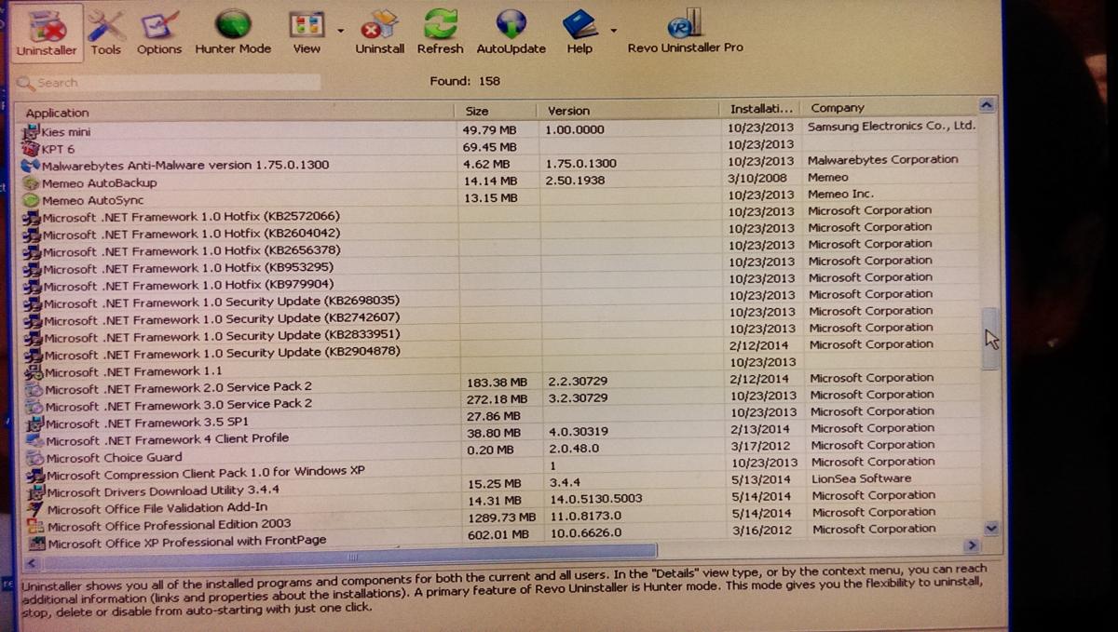Click Samsung Electronics Co., Ltd. company cell
The image size is (1118, 632).
click(x=892, y=126)
